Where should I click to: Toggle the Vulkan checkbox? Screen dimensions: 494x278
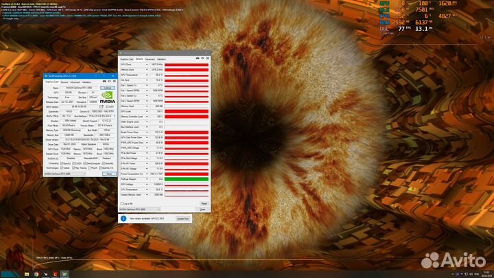pos(62,168)
